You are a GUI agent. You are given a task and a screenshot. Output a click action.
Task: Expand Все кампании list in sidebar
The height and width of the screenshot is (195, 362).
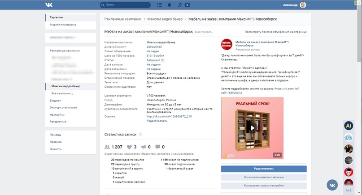pos(62,93)
